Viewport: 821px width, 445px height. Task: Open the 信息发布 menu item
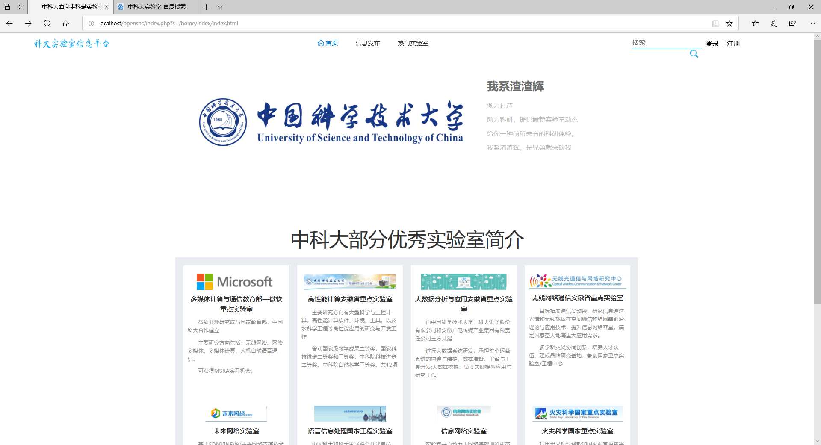coord(368,43)
